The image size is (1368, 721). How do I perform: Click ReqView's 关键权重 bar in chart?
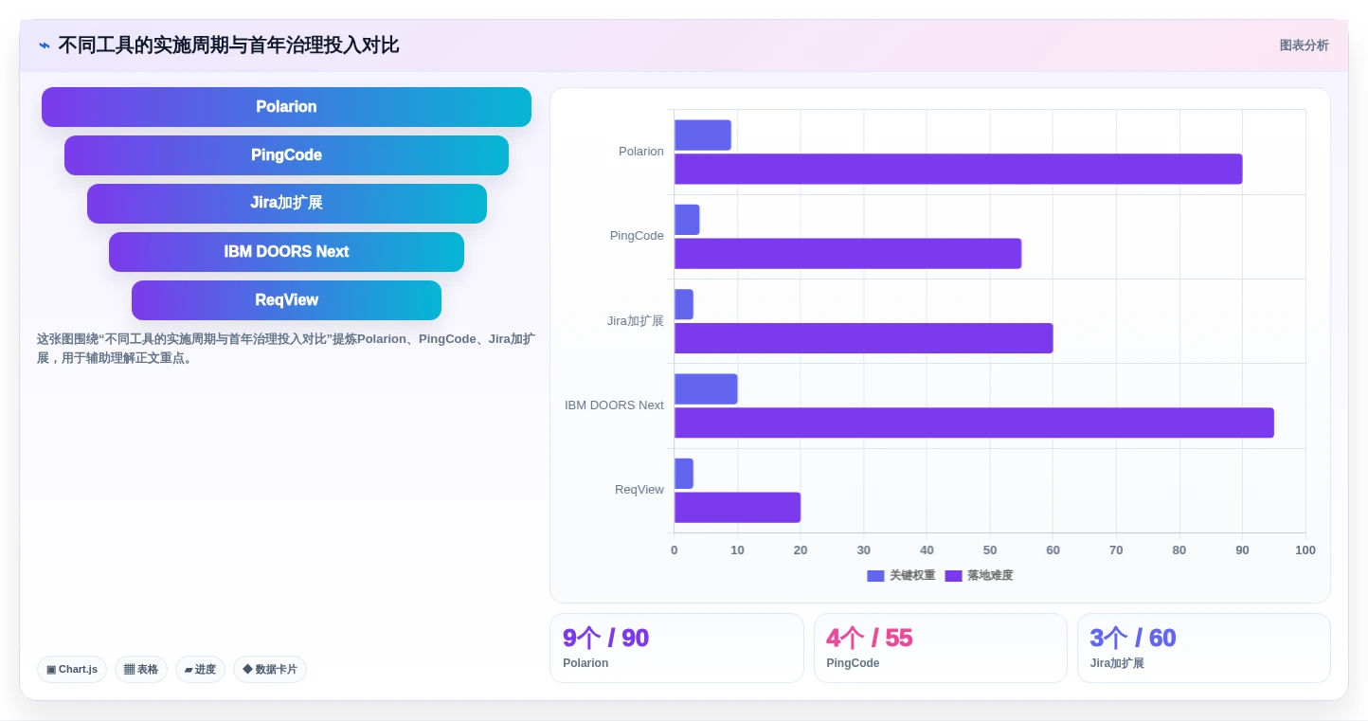(x=684, y=474)
